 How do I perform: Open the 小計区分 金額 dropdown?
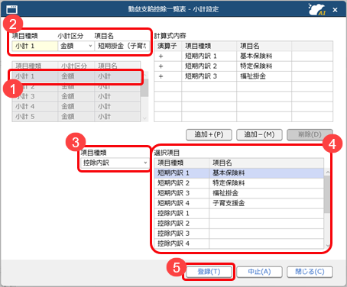click(x=76, y=46)
